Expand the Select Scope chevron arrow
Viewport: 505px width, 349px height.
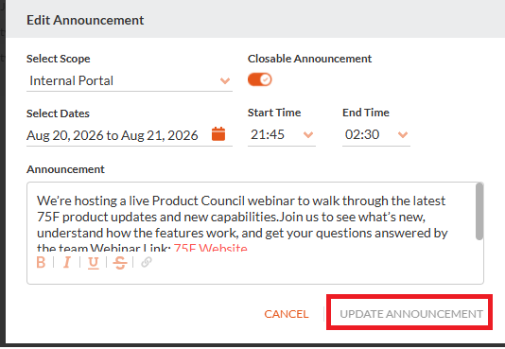coord(225,80)
